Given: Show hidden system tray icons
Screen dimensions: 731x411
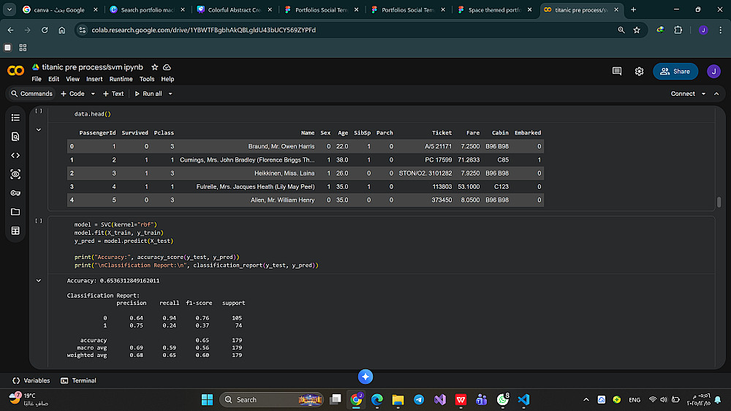Looking at the screenshot, I should click(x=586, y=400).
